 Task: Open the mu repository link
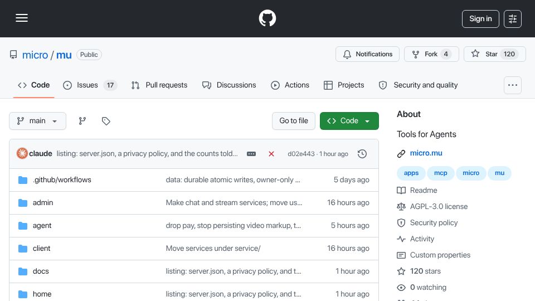64,55
